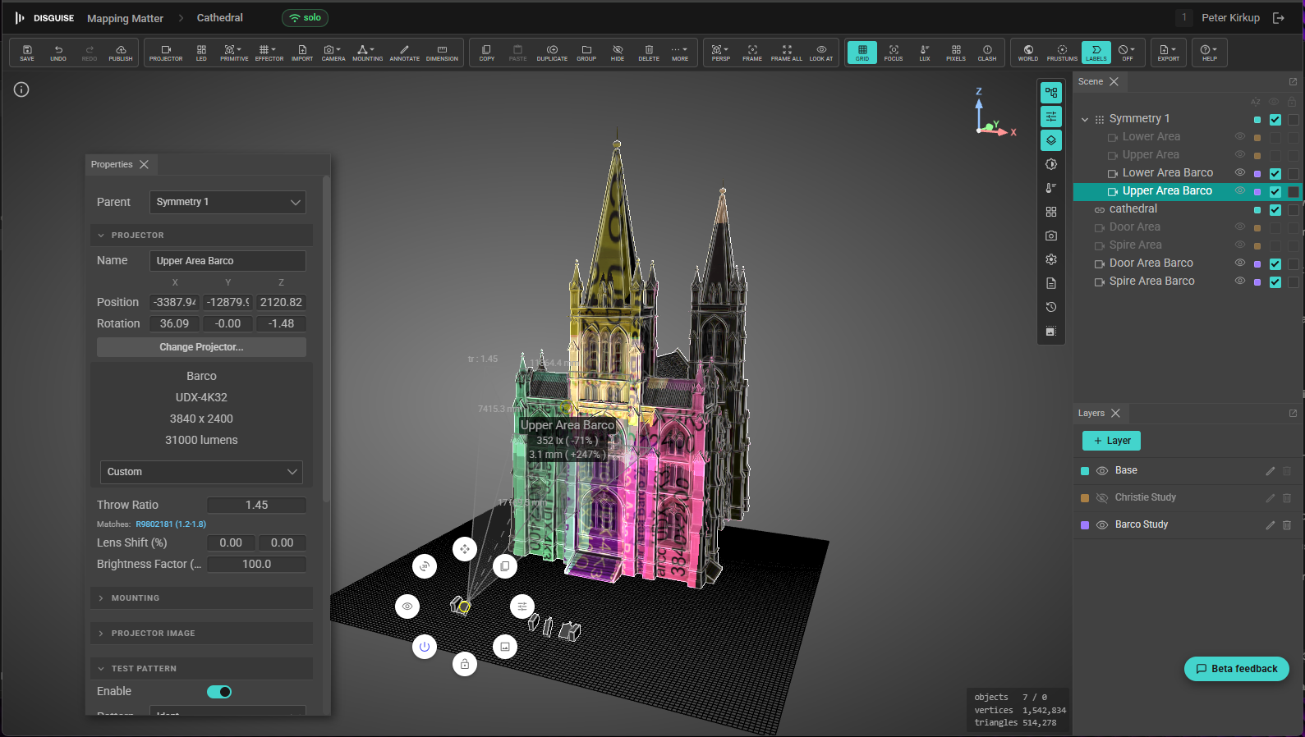Collapse the Symmetry 1 tree node
The image size is (1305, 737).
click(1085, 119)
